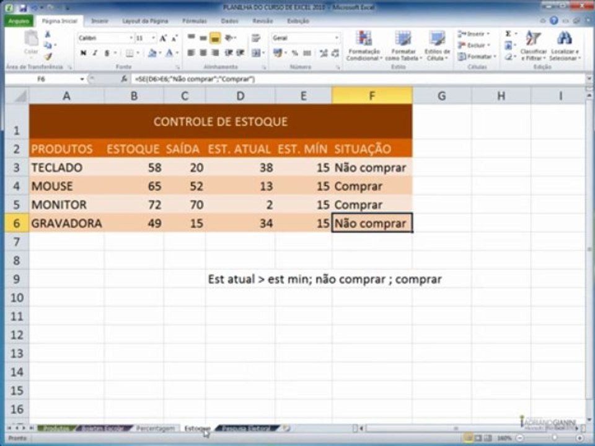Image resolution: width=595 pixels, height=446 pixels.
Task: Click the Copy icon
Action: coord(48,45)
